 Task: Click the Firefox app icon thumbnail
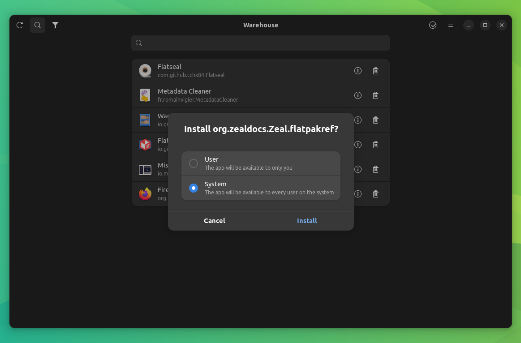pyautogui.click(x=145, y=193)
